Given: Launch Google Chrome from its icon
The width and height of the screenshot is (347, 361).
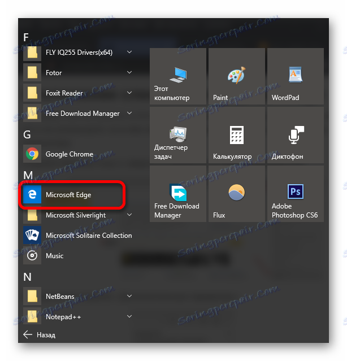Looking at the screenshot, I should click(x=32, y=154).
